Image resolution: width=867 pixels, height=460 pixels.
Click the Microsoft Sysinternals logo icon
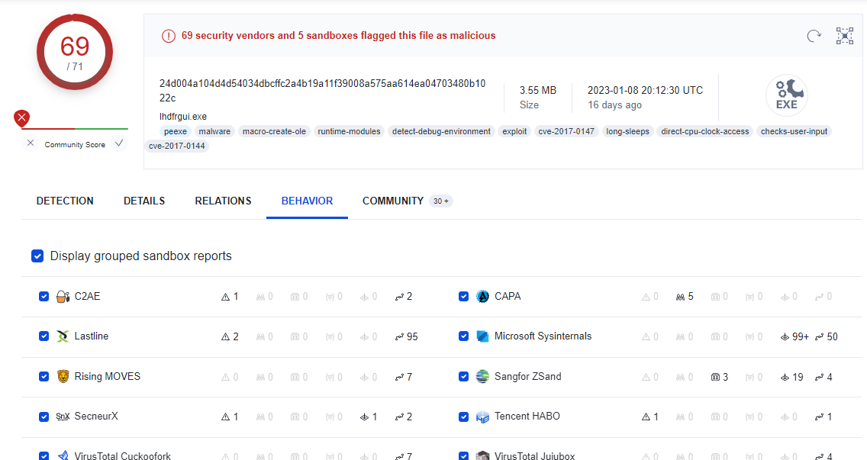tap(482, 336)
